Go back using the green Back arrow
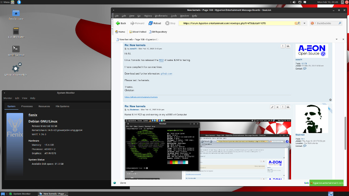Image resolution: width=349 pixels, height=196 pixels. [121, 23]
